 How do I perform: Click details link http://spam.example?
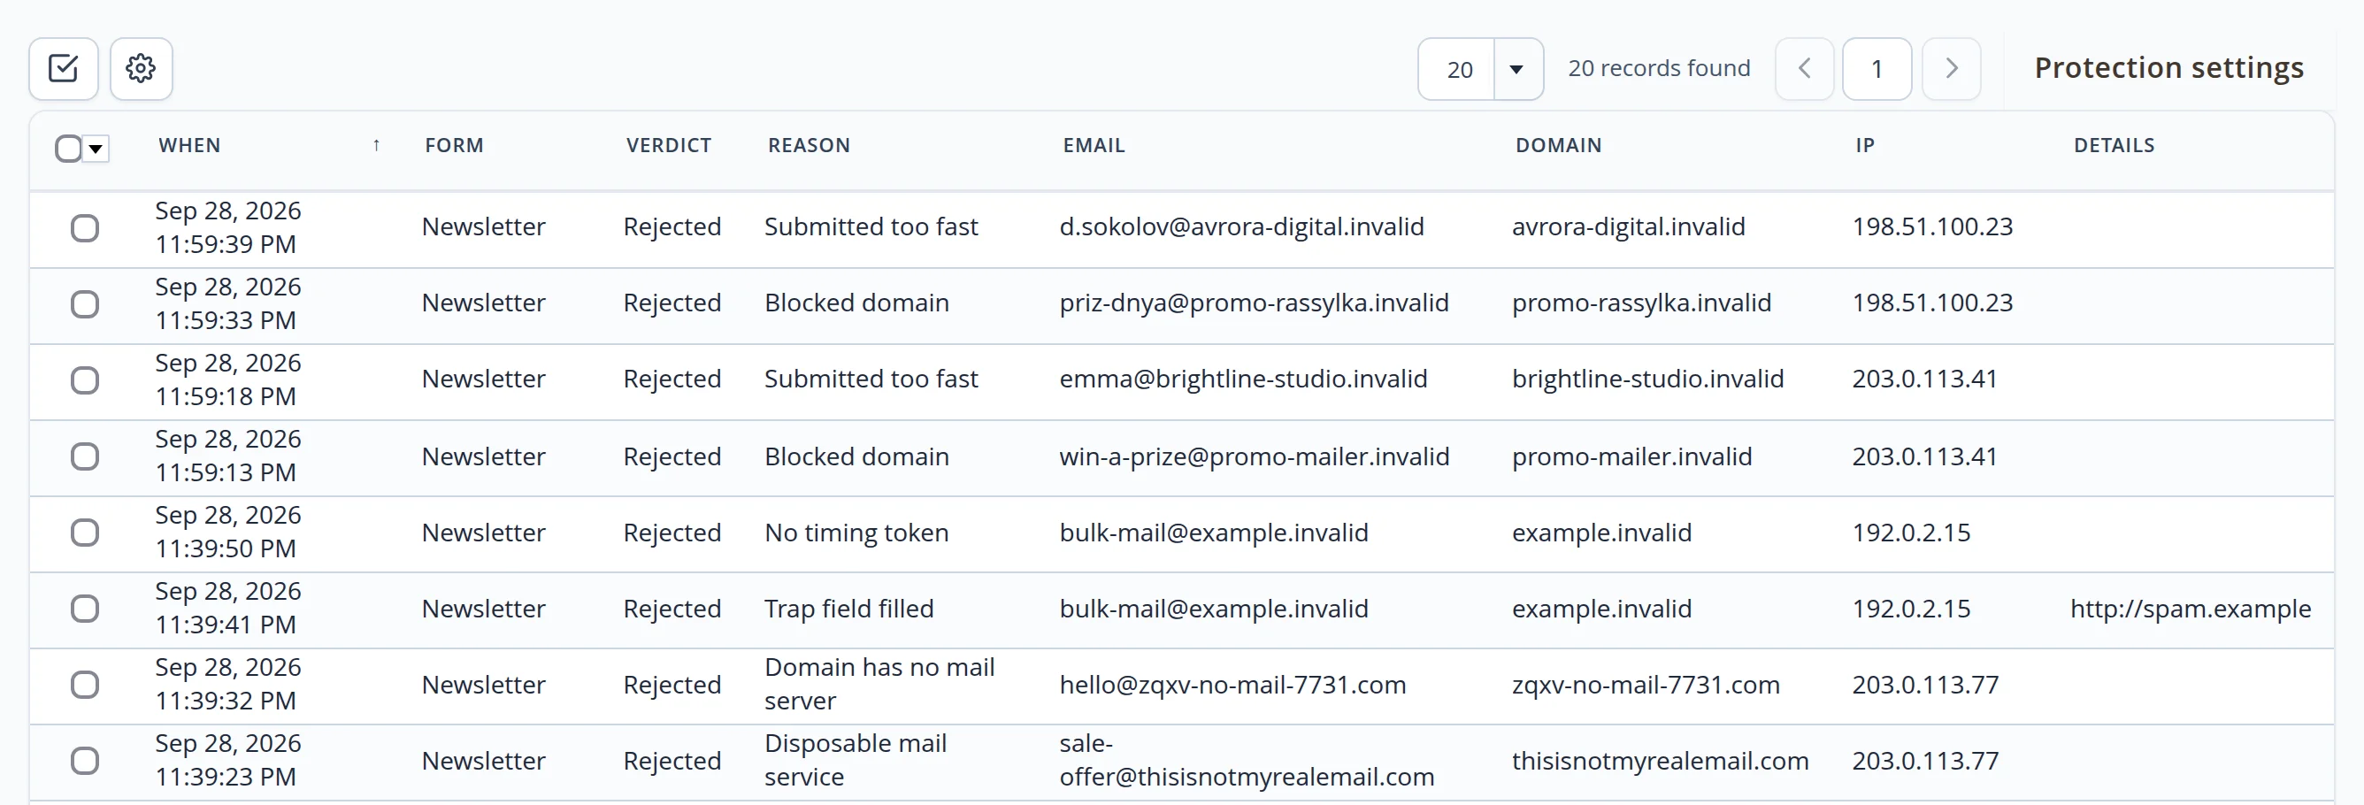pos(2191,609)
